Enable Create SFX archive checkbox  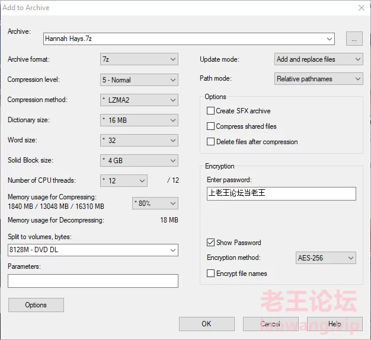point(210,110)
